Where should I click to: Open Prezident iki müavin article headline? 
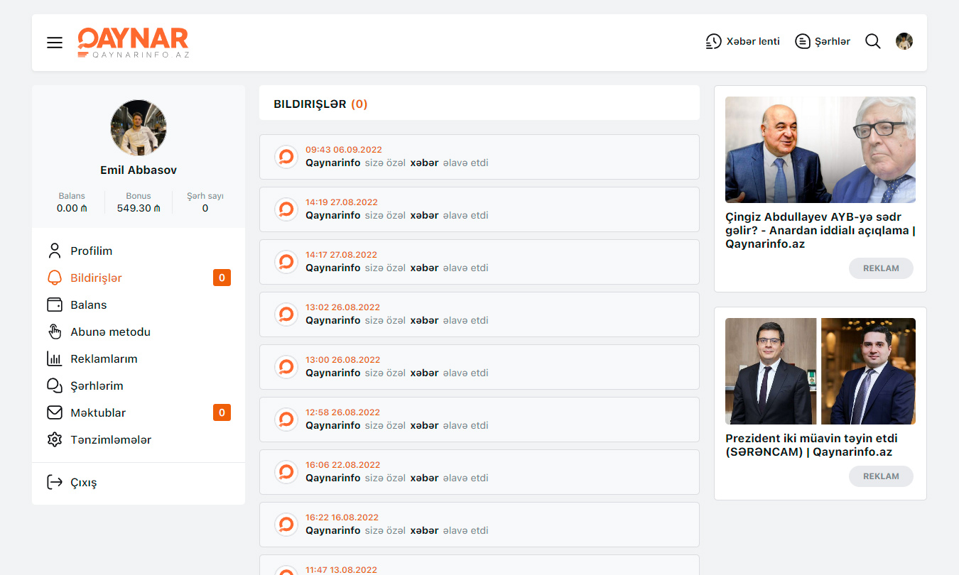click(811, 445)
